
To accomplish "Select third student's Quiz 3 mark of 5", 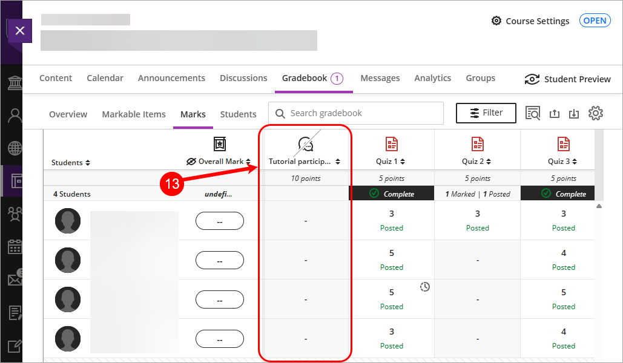I will click(x=564, y=292).
